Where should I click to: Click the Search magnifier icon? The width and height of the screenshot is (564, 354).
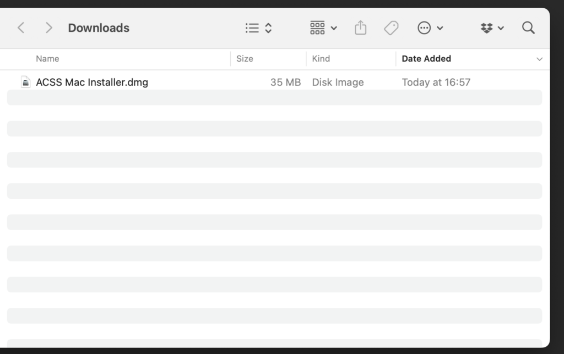point(528,28)
